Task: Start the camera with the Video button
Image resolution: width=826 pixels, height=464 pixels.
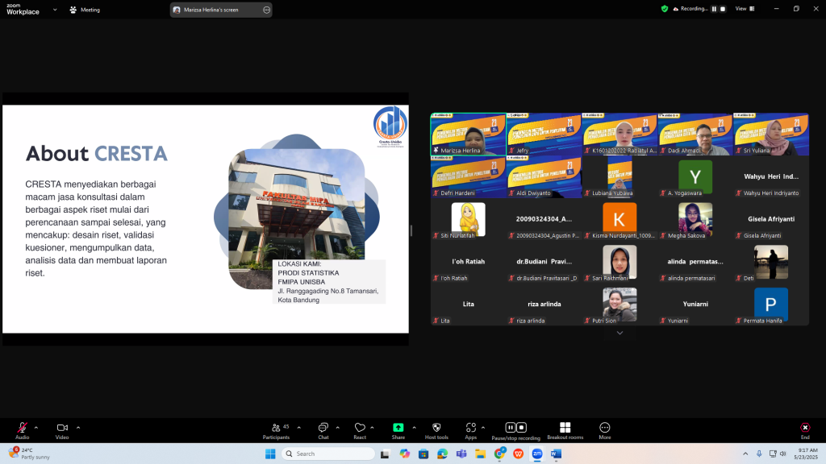Action: point(62,430)
